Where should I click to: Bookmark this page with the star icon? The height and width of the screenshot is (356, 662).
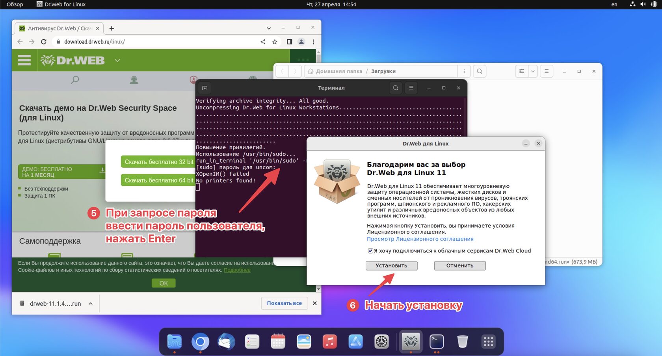275,42
